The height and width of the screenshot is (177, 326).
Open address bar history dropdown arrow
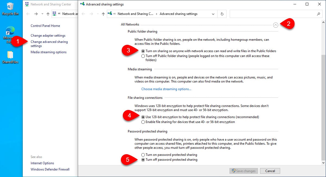(213, 14)
